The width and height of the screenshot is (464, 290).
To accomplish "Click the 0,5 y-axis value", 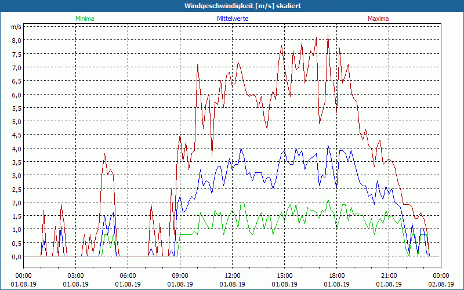I will tap(16, 244).
